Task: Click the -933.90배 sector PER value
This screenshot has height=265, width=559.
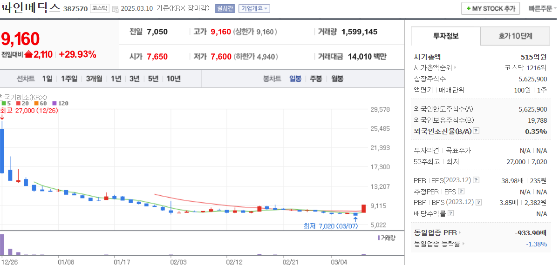Action: tap(532, 232)
